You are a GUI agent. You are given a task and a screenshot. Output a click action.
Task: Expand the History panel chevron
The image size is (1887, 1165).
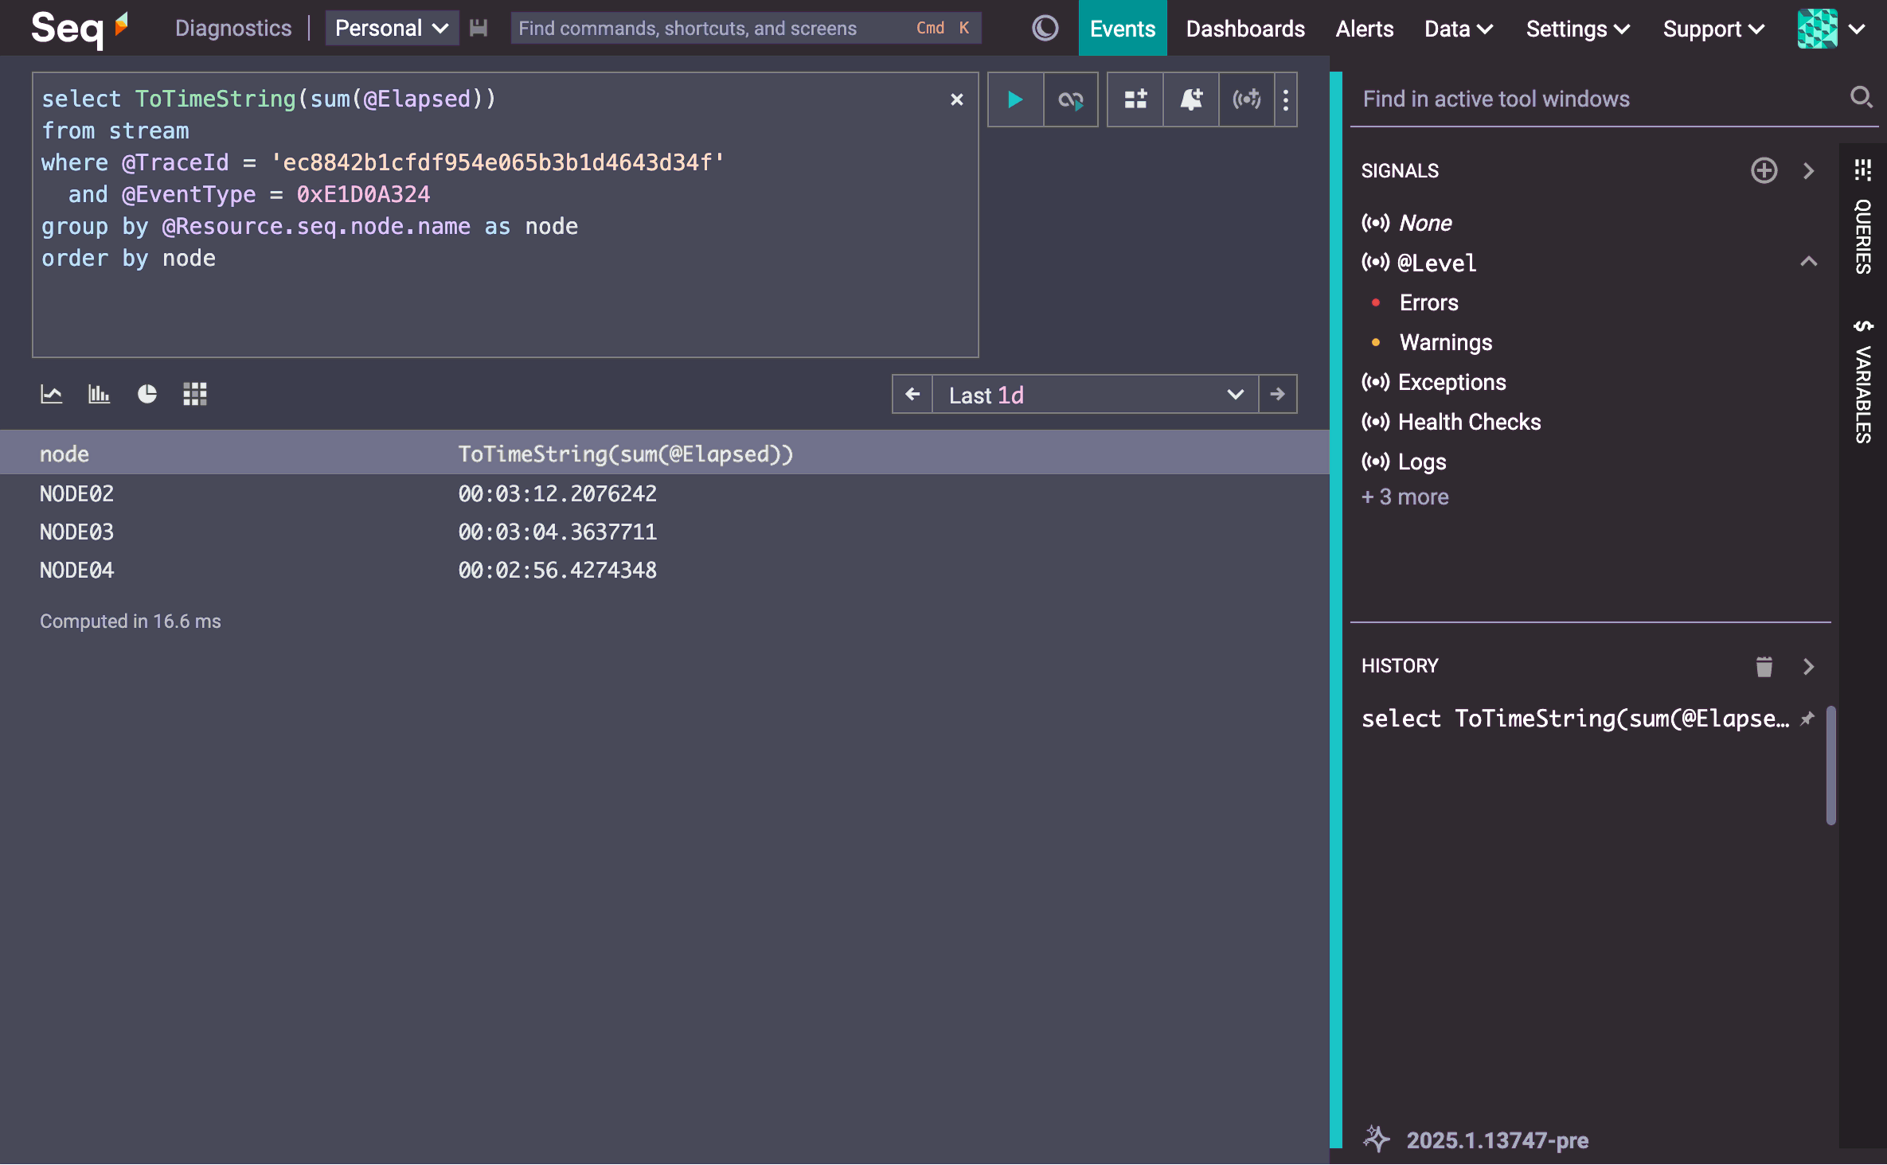[1809, 666]
